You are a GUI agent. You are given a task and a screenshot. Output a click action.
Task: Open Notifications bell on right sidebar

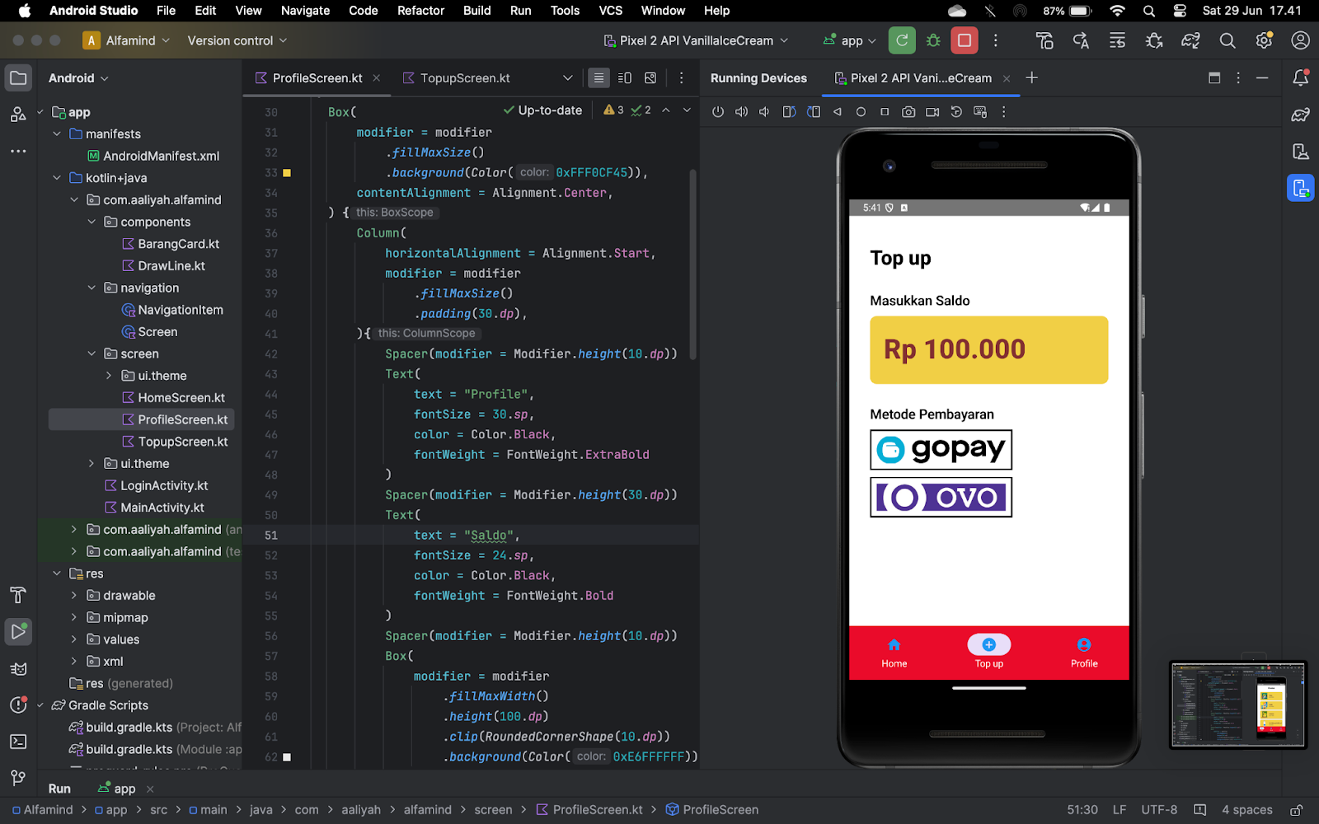1301,78
